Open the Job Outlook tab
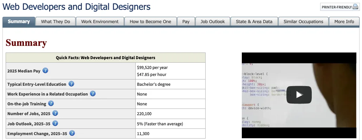Image resolution: width=362 pixels, height=140 pixels. [x=213, y=21]
